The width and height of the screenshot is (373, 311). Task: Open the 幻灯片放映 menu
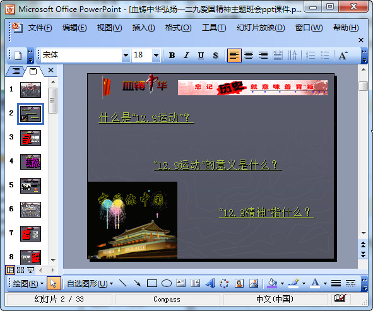[261, 28]
